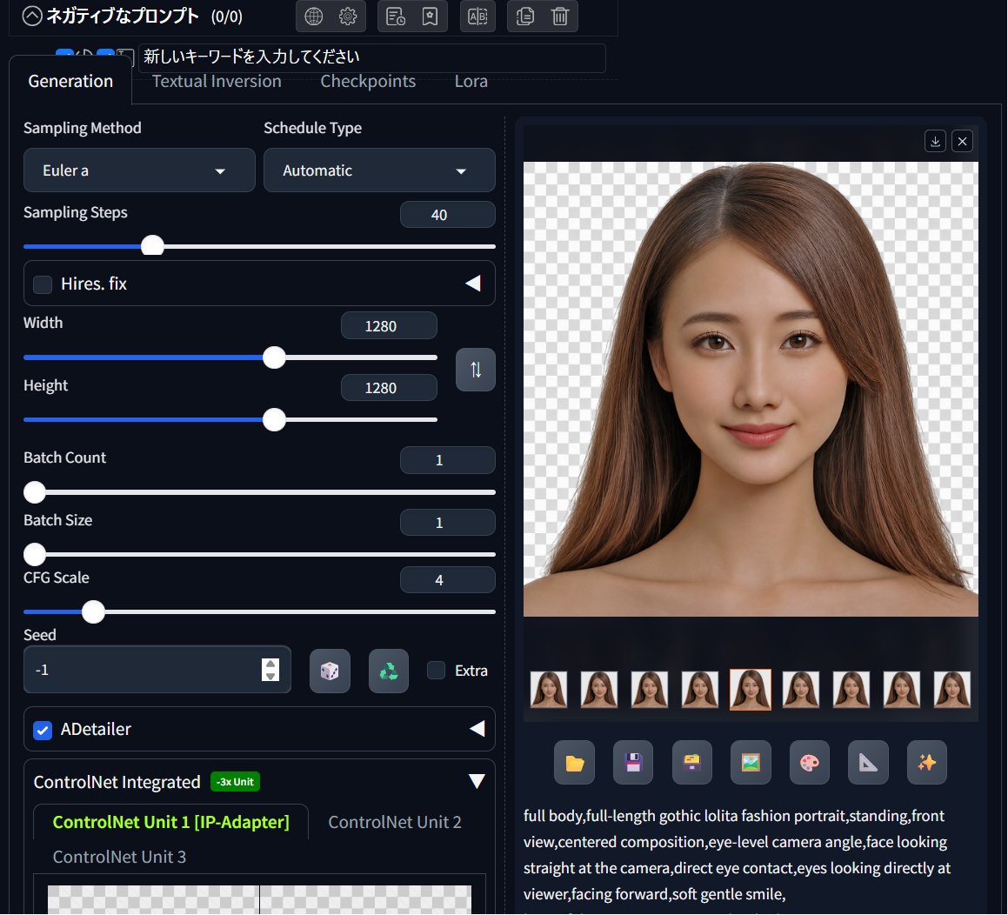Send image to inpaint palette icon
This screenshot has width=1008, height=915.
click(810, 763)
